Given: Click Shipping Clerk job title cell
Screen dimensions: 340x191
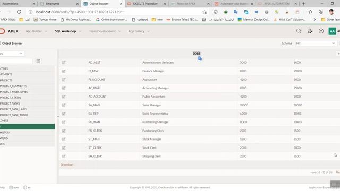Looking at the screenshot, I should [151, 156].
